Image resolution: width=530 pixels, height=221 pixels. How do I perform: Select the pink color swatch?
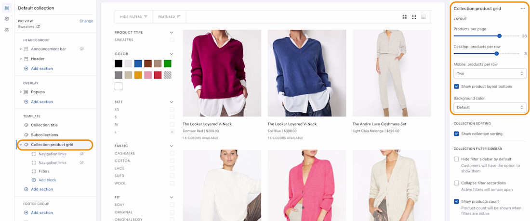click(x=148, y=75)
